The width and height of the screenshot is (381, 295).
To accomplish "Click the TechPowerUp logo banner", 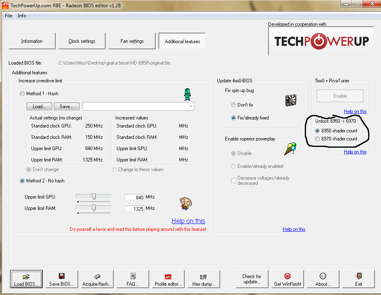I will 321,41.
